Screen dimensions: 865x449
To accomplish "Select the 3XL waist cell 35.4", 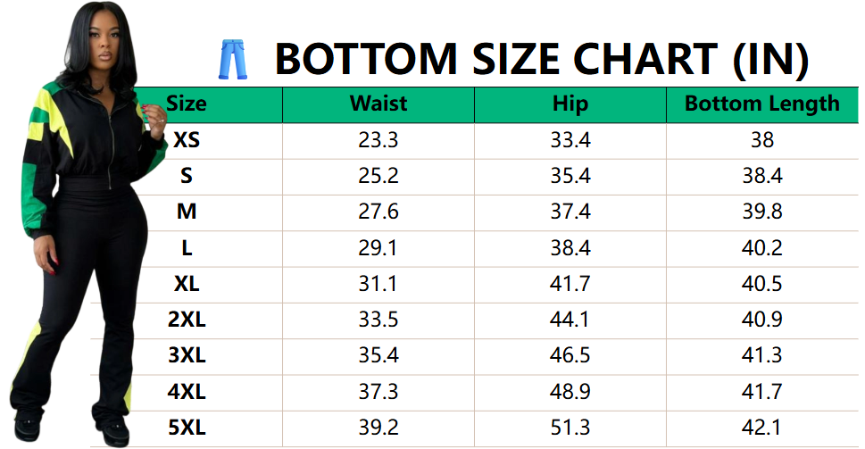I will [378, 355].
